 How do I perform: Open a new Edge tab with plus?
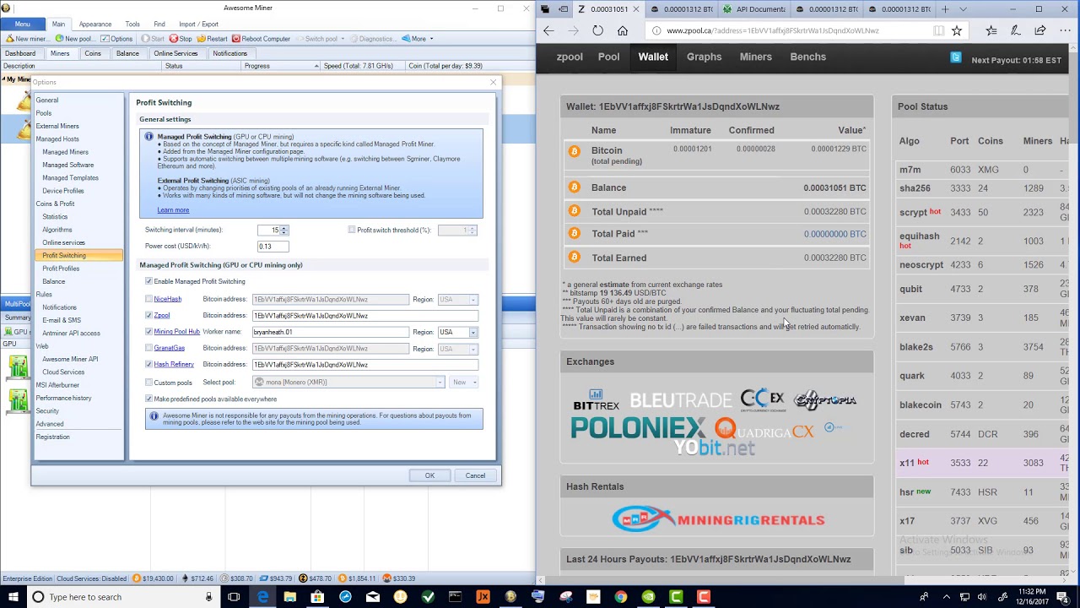point(945,9)
